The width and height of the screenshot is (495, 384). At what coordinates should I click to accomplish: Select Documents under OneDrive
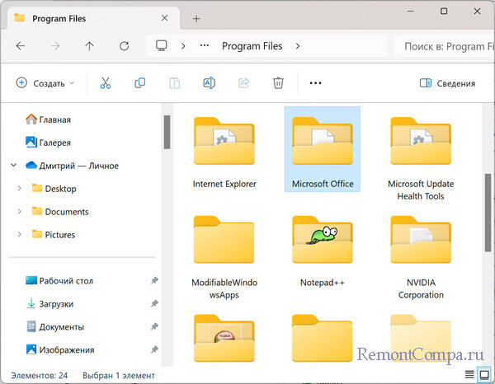point(60,212)
